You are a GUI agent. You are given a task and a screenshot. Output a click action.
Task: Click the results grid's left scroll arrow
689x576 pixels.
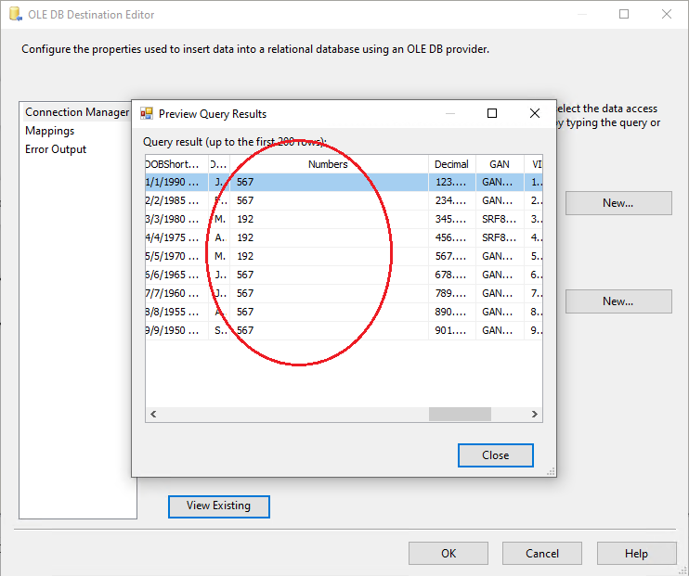click(x=152, y=415)
